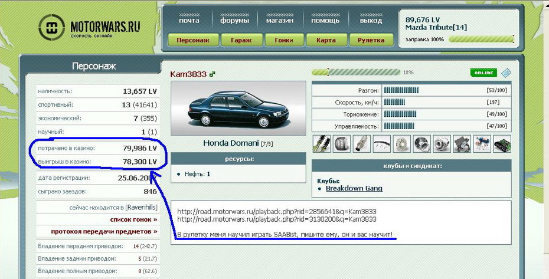Click the SAABist roulette message text
Screen dimensions: 549x279
(285, 234)
